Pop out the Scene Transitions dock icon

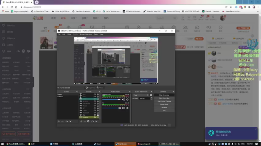[x=151, y=91]
